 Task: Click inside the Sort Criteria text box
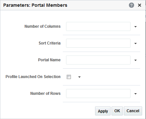pos(98,43)
